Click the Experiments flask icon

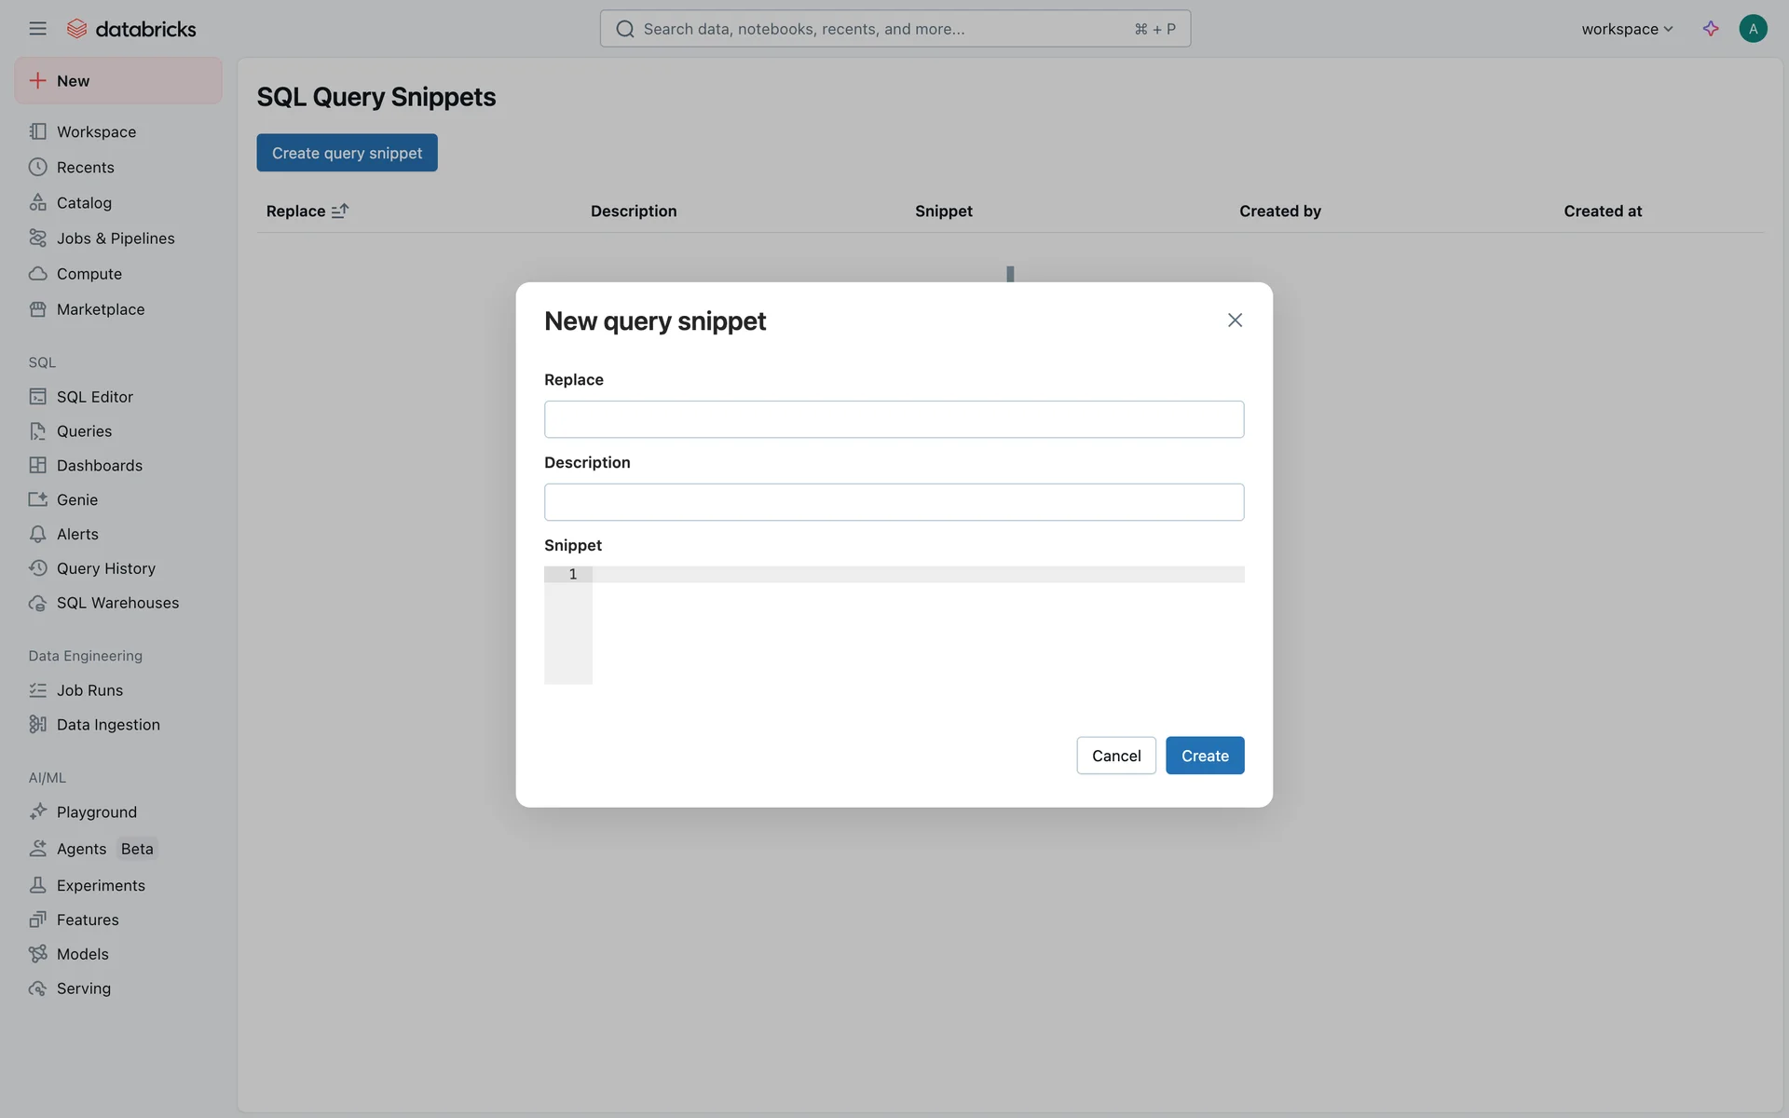pos(37,885)
